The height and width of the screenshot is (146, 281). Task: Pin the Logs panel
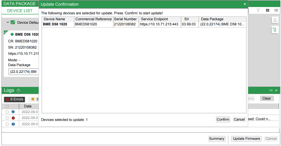(x=271, y=90)
